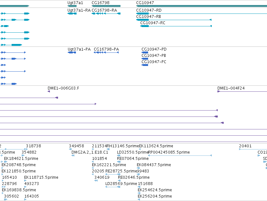
Task: Select the CG10947-RB transcript label
Action: (148, 17)
